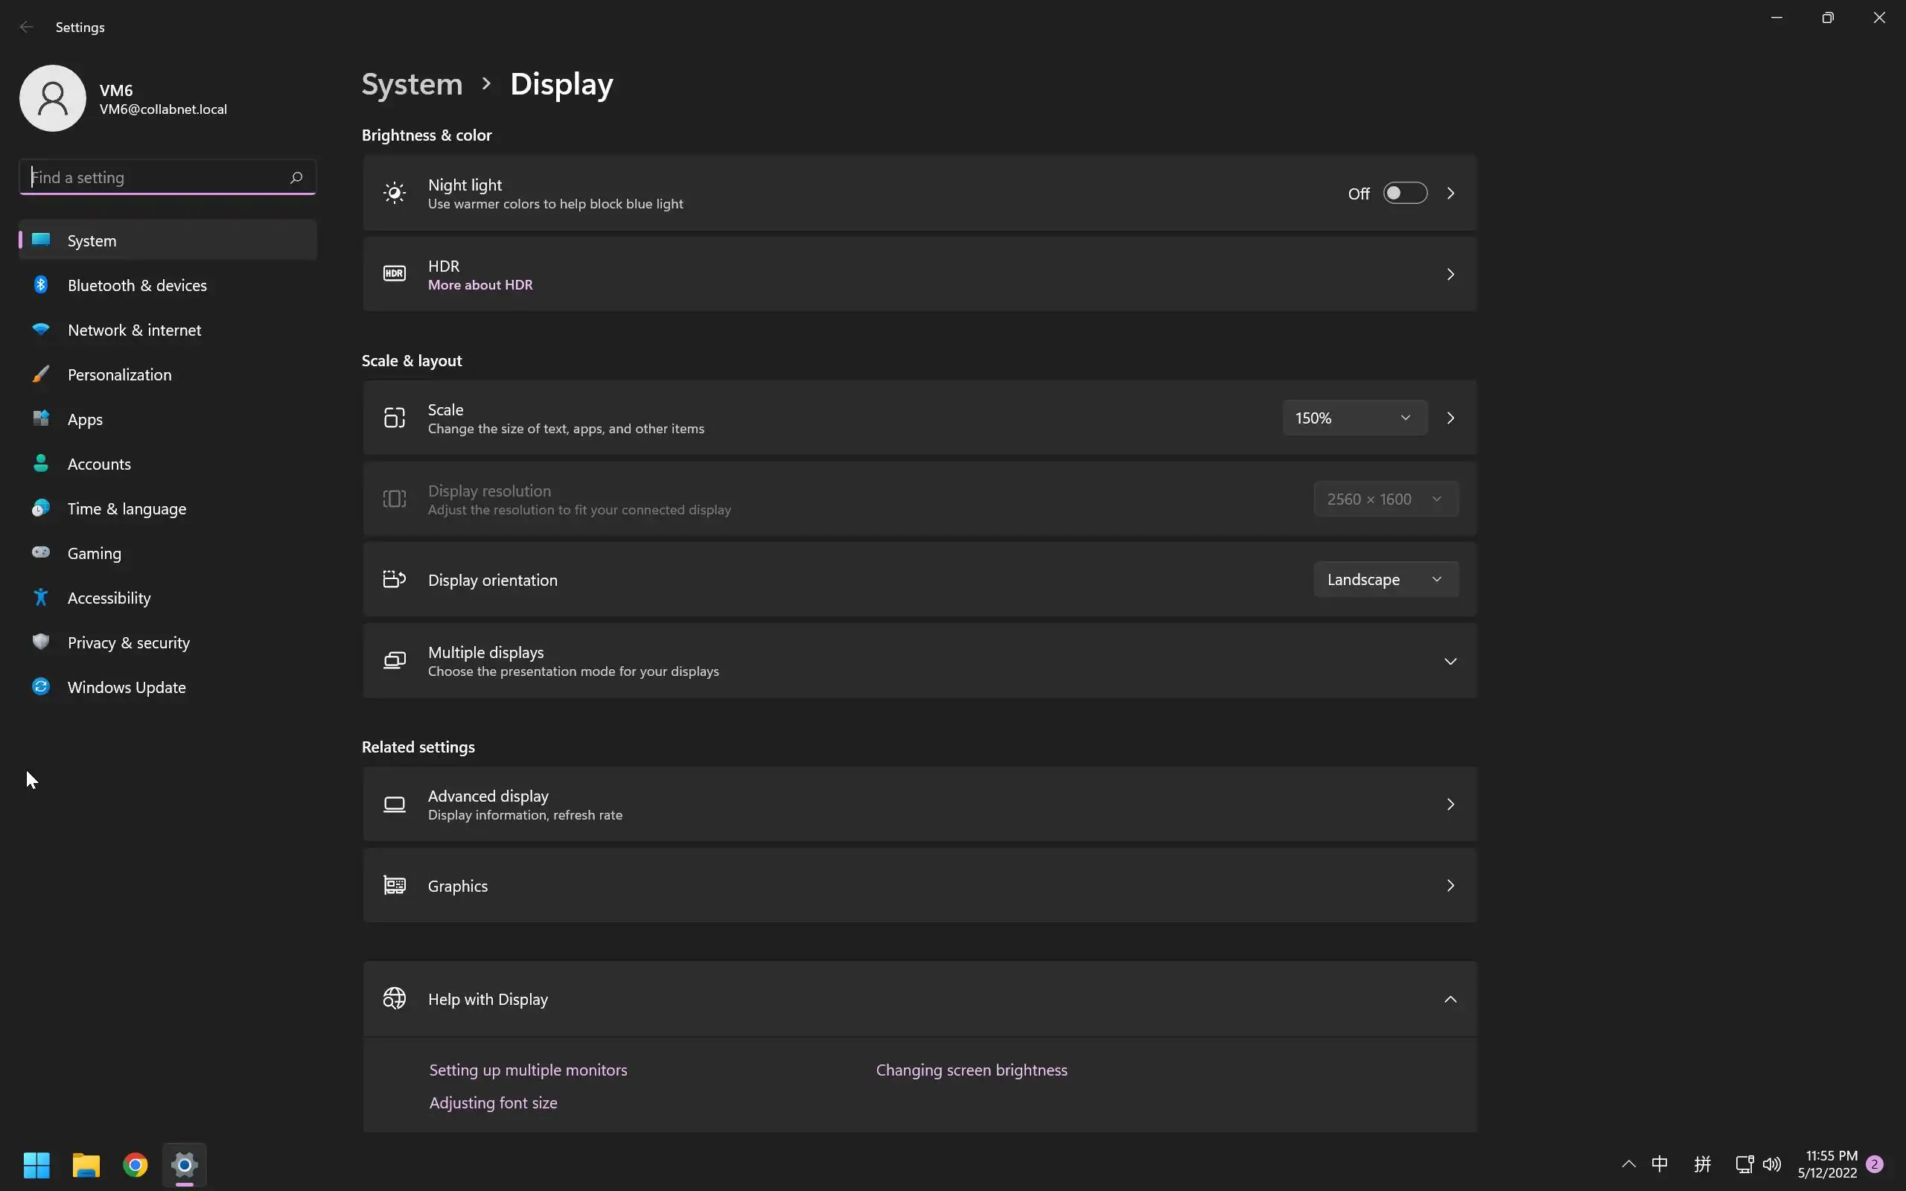Click the search magnifier icon
1906x1191 pixels.
(x=296, y=178)
